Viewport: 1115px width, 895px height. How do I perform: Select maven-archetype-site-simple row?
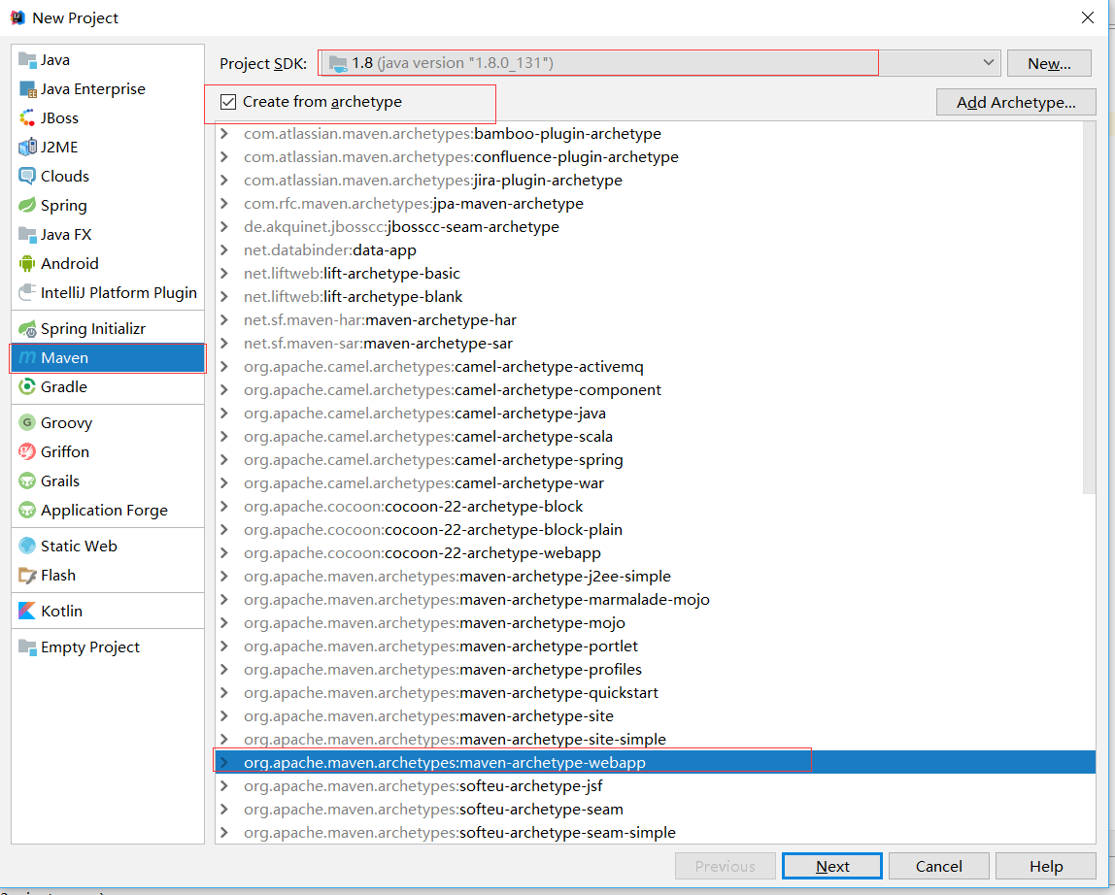pos(655,740)
